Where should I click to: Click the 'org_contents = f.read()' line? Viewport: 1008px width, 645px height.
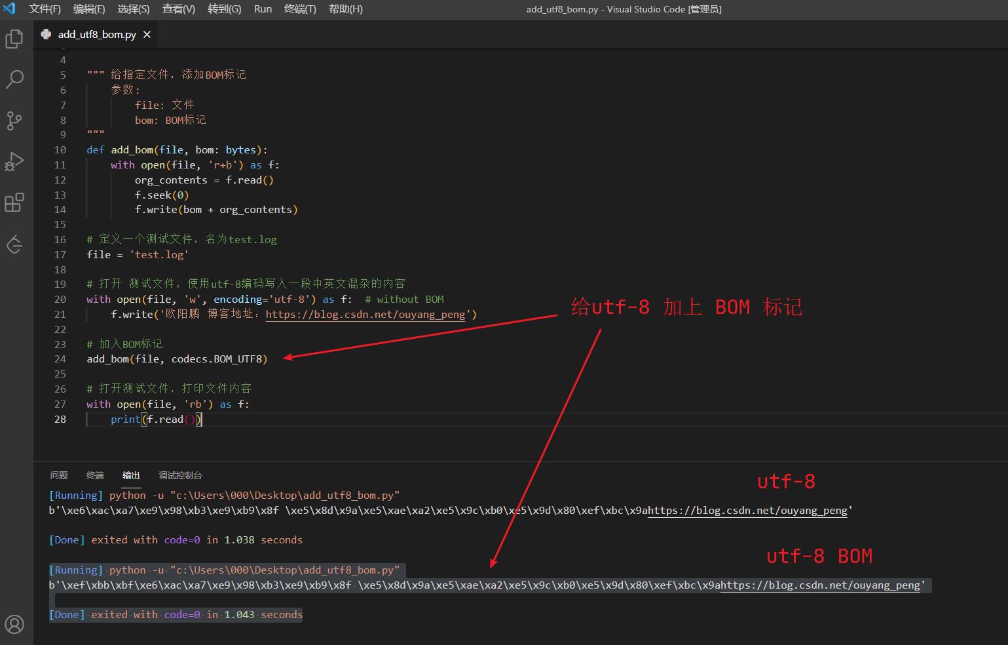tap(204, 180)
